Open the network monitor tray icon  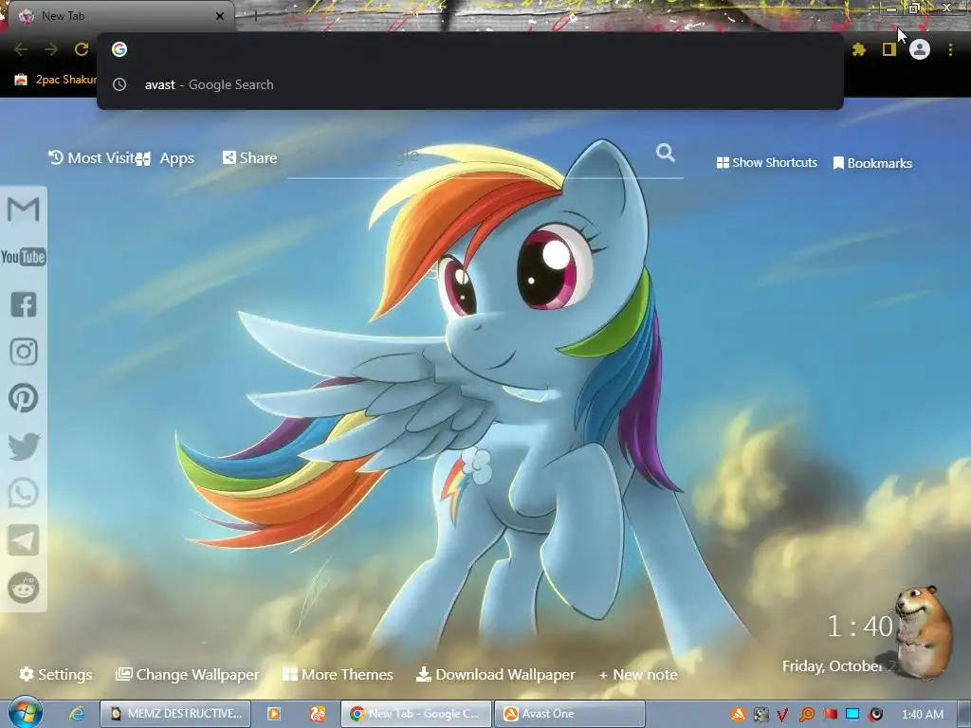point(852,715)
